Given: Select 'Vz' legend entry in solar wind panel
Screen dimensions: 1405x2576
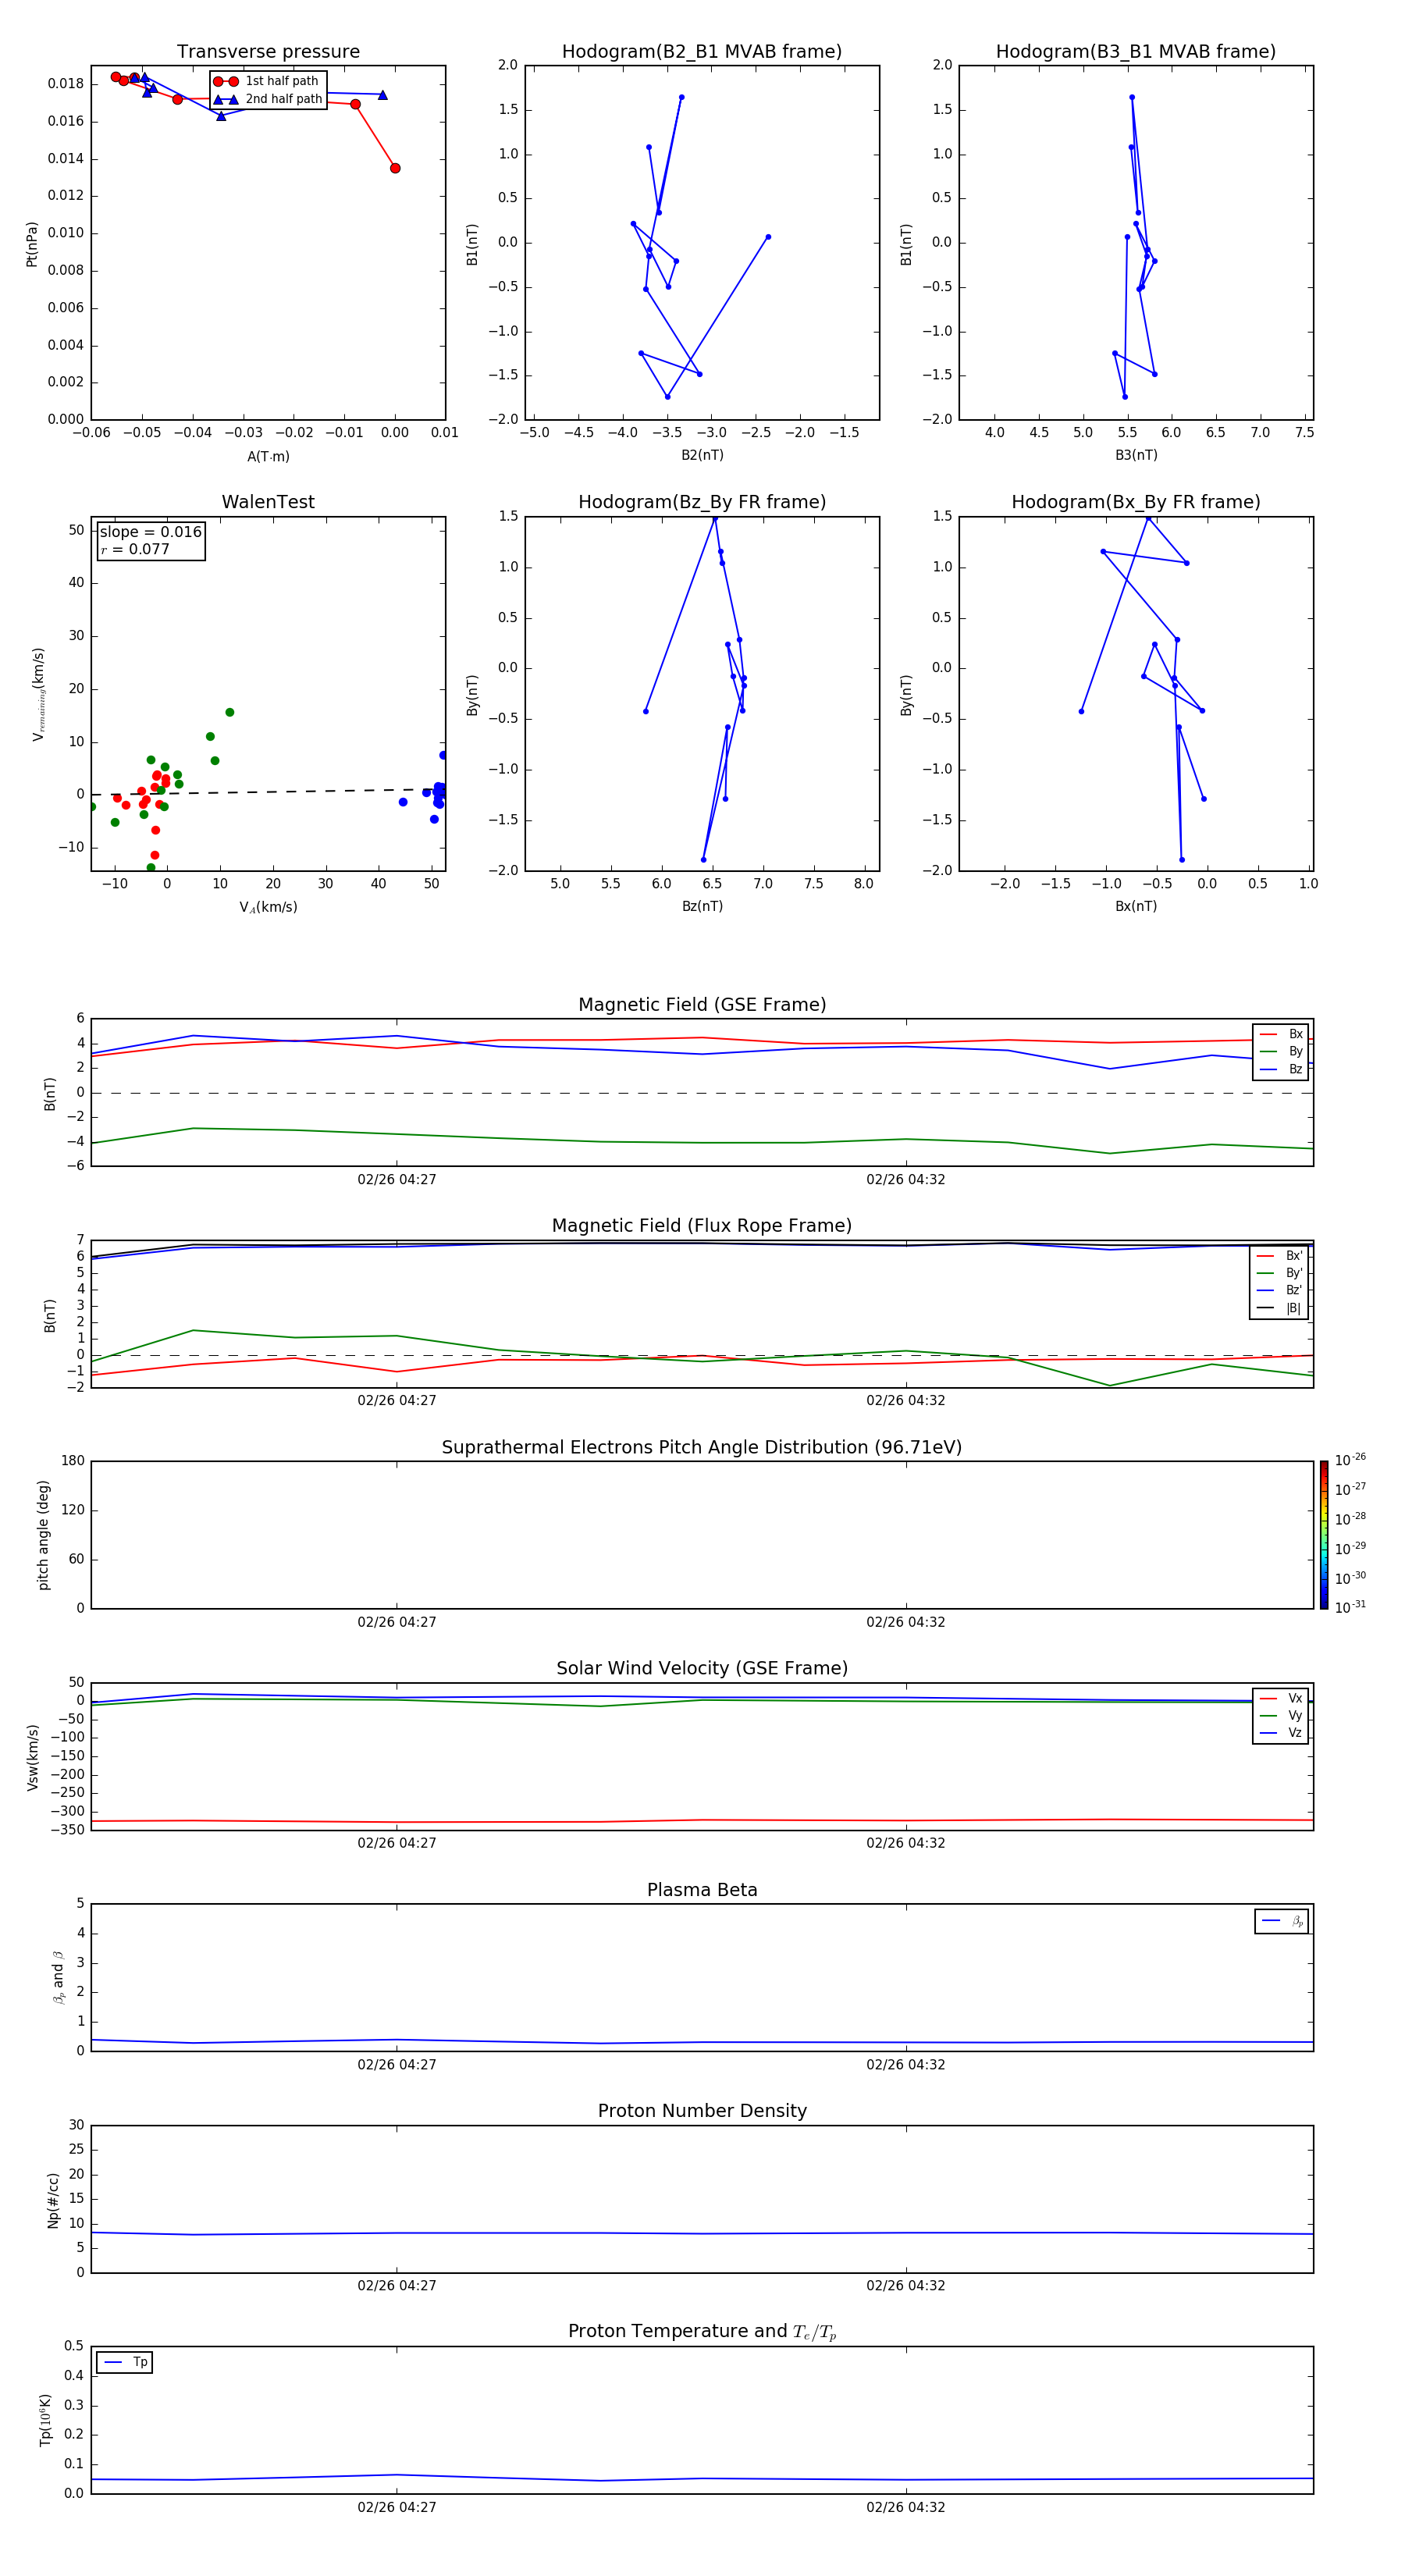Looking at the screenshot, I should point(1281,1733).
